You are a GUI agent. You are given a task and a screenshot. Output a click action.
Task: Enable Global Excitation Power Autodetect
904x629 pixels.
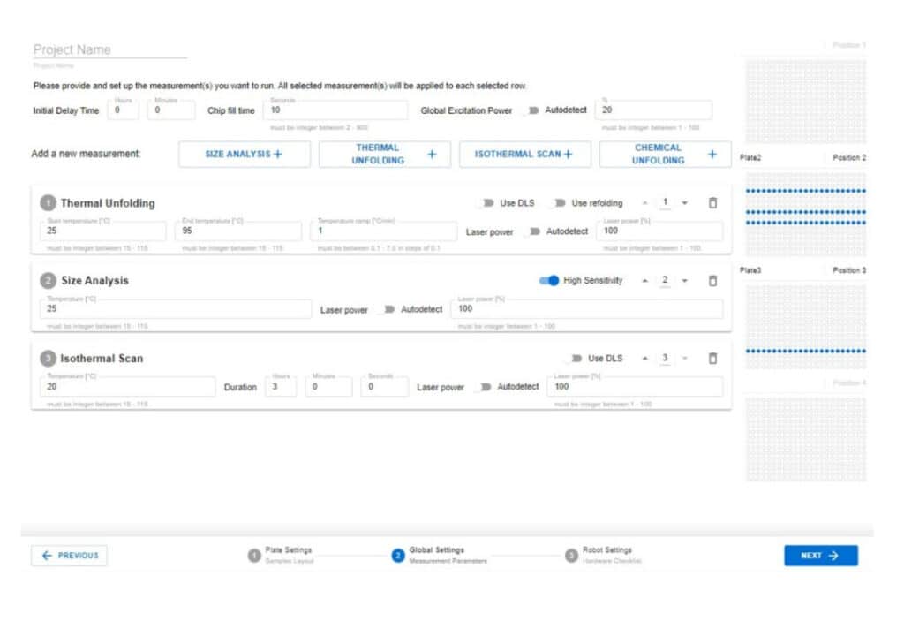point(531,110)
